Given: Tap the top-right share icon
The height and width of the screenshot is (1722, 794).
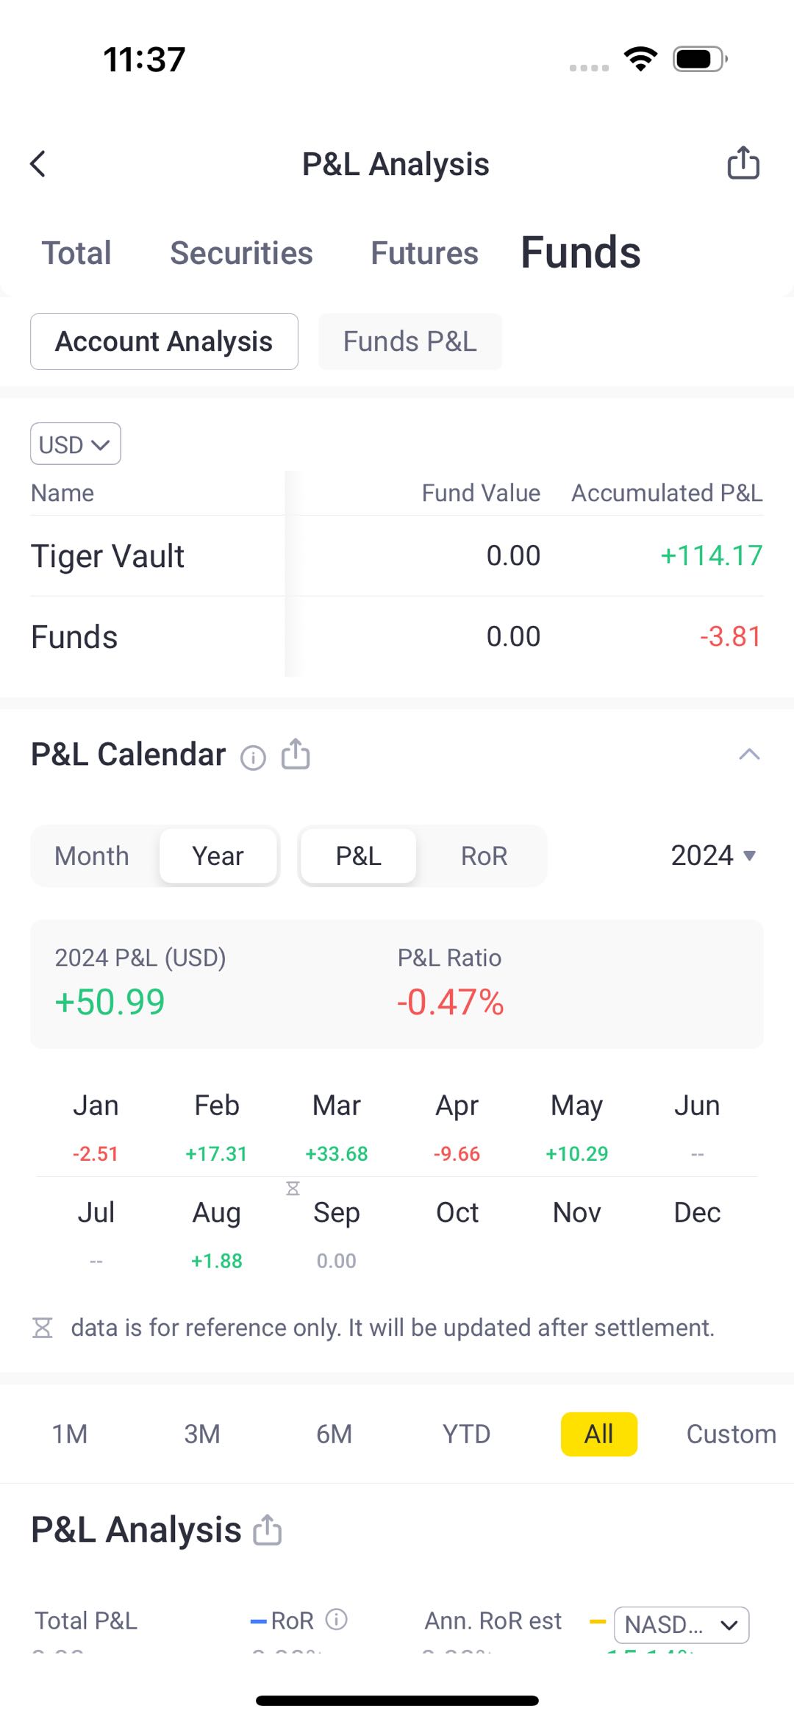Looking at the screenshot, I should [x=743, y=163].
